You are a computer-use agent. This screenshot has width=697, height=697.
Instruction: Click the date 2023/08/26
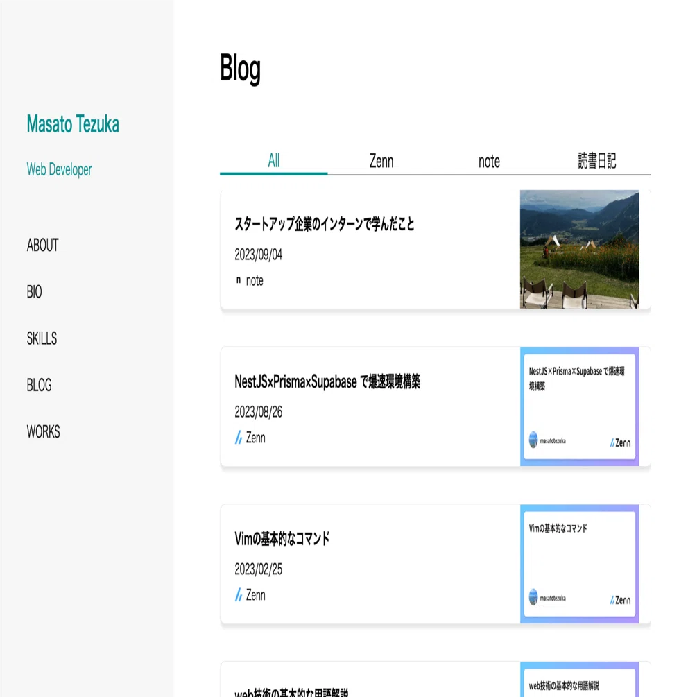[259, 412]
